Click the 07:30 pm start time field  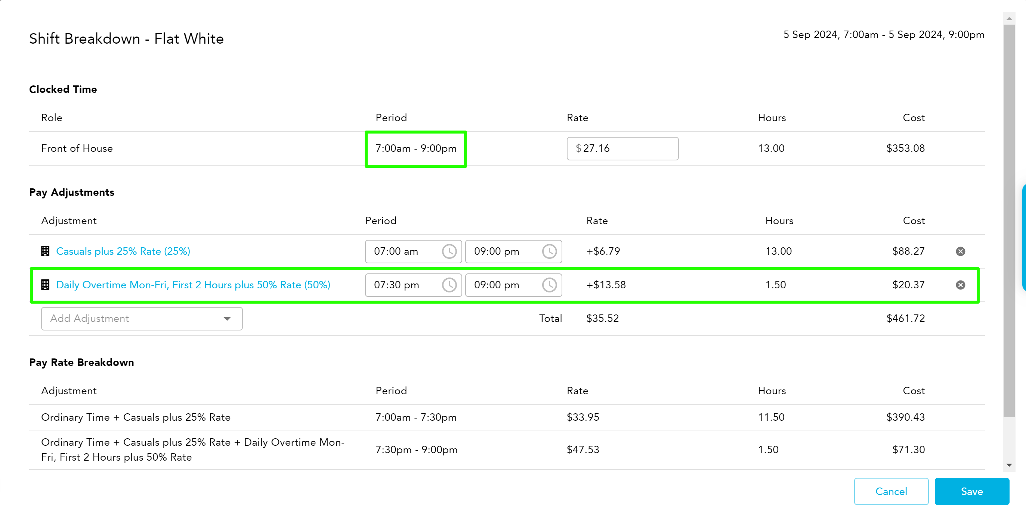pyautogui.click(x=414, y=285)
